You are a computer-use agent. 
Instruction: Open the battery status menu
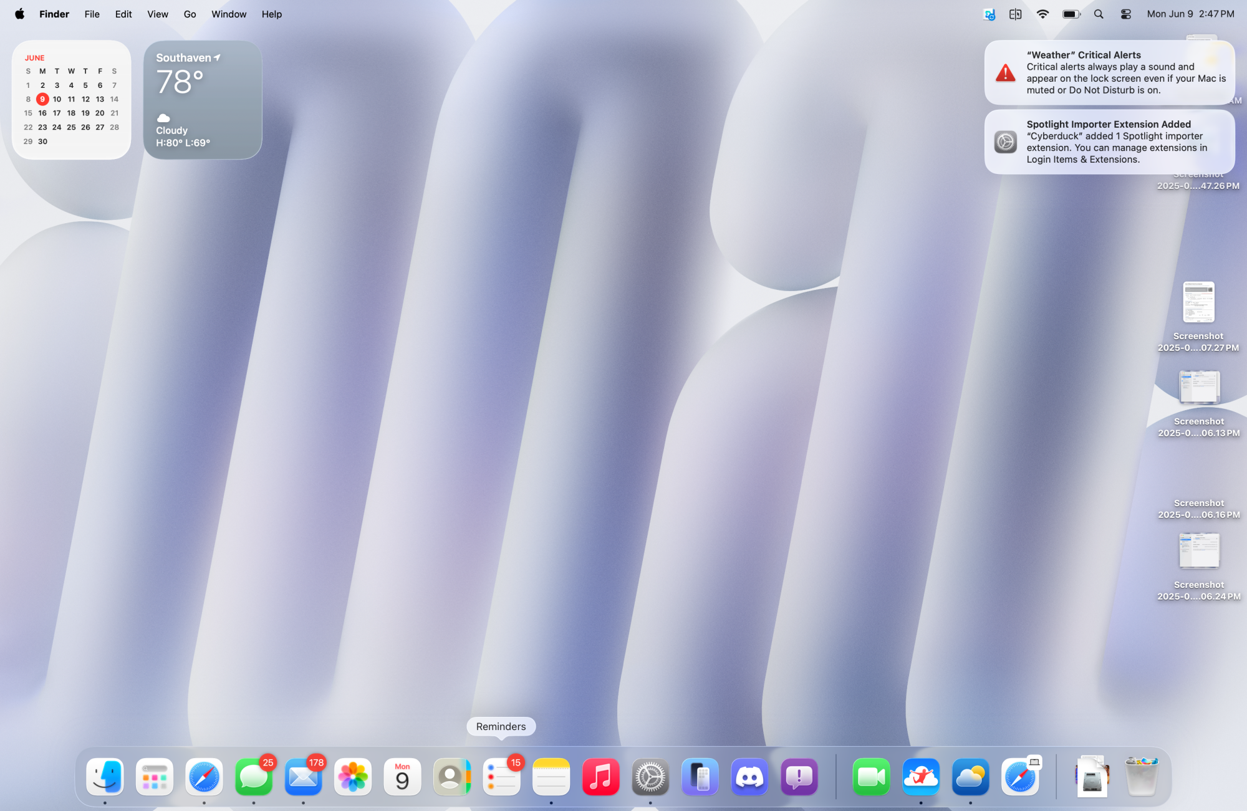tap(1071, 14)
